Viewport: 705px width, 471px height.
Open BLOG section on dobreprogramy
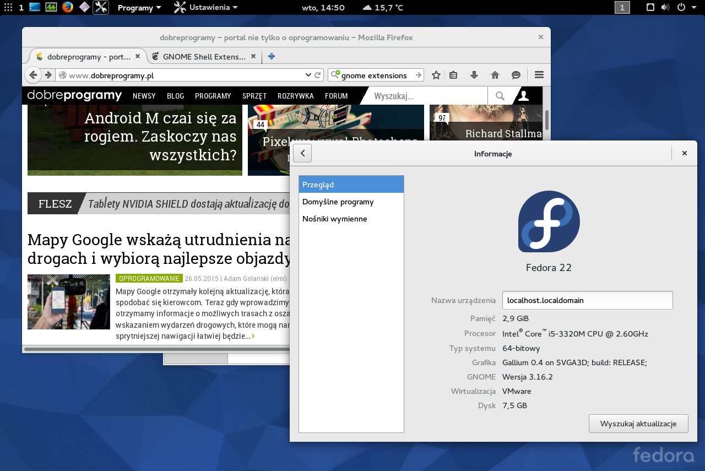(175, 96)
